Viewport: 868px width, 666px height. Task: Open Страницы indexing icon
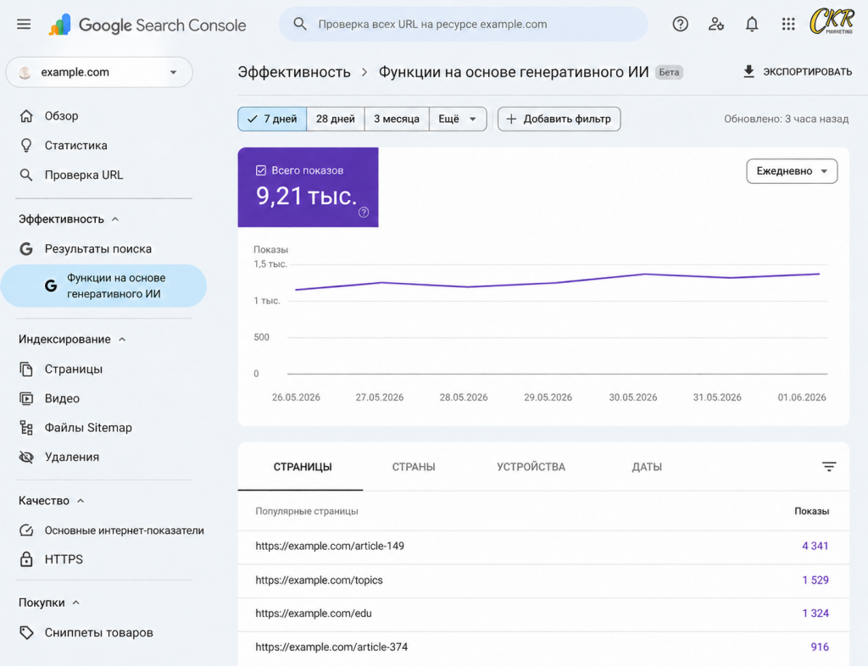26,369
